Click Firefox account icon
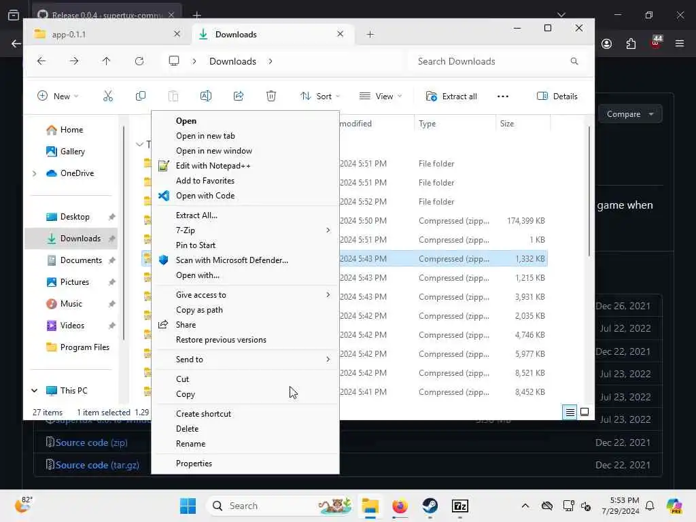Viewport: 696px width, 522px height. coord(607,43)
